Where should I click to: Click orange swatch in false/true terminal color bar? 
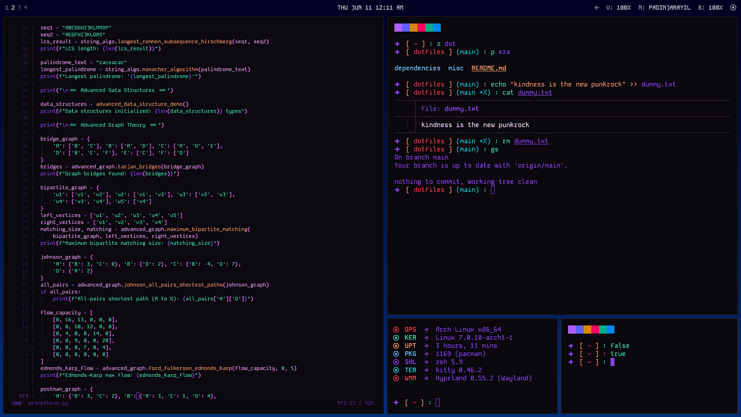[587, 329]
